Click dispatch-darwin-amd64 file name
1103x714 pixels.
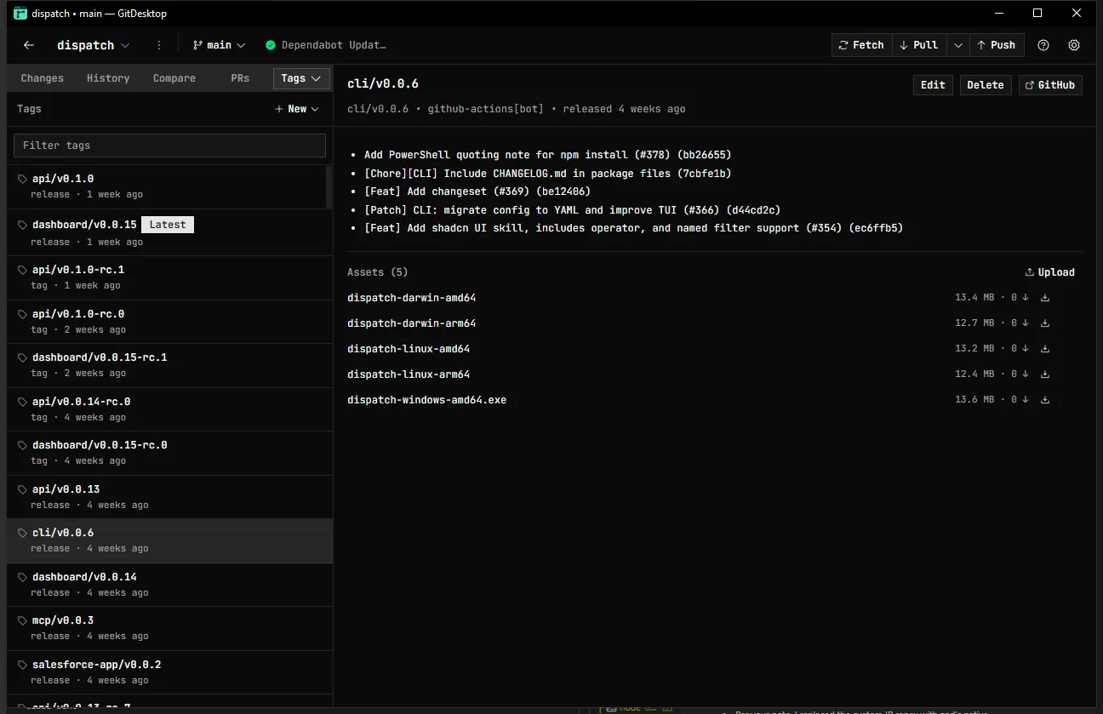(411, 298)
